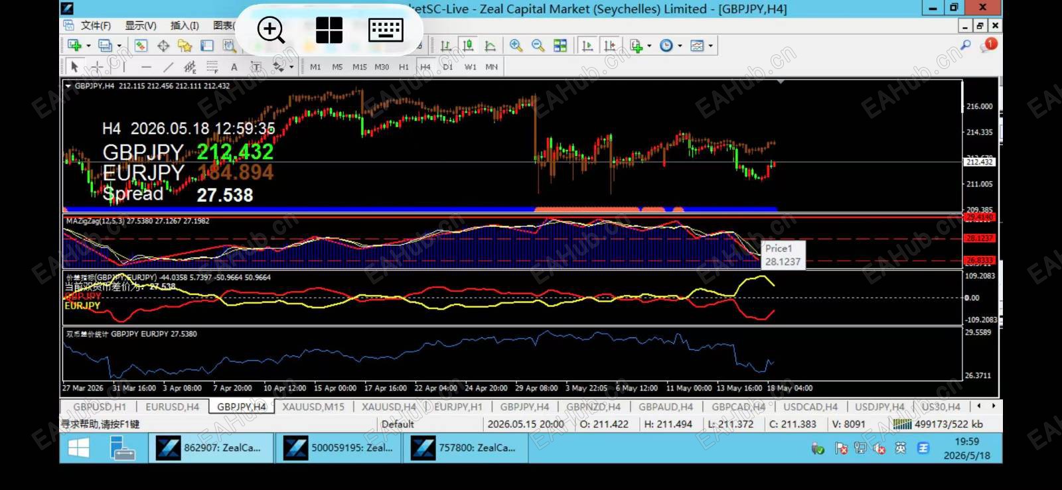Switch timeframe to MN
Image resolution: width=1062 pixels, height=490 pixels.
[491, 67]
